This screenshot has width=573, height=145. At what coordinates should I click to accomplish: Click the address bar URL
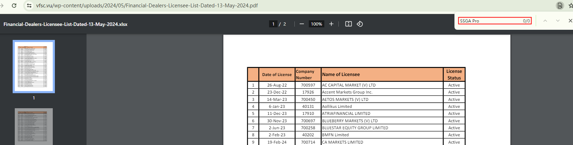point(147,6)
